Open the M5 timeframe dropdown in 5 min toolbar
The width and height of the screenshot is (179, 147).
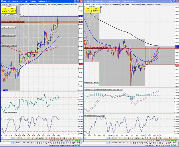point(25,138)
